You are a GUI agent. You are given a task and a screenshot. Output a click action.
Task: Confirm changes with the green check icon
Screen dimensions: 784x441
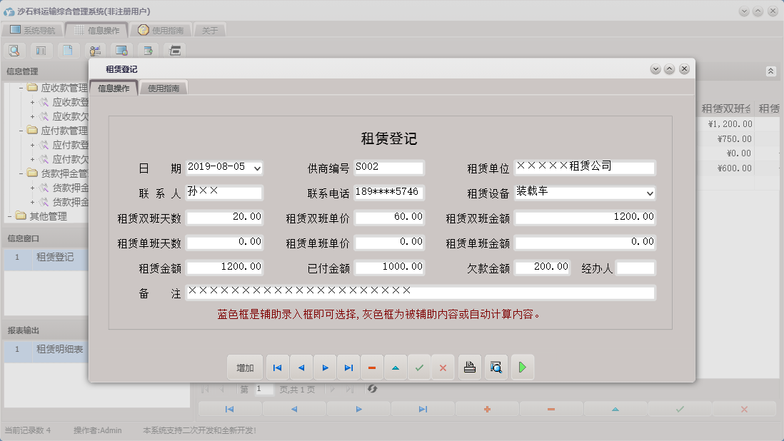419,367
